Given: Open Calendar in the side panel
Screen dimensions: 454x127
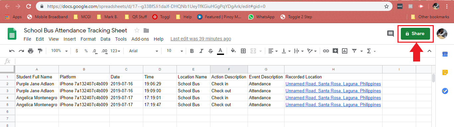Looking at the screenshot, I should [x=445, y=54].
